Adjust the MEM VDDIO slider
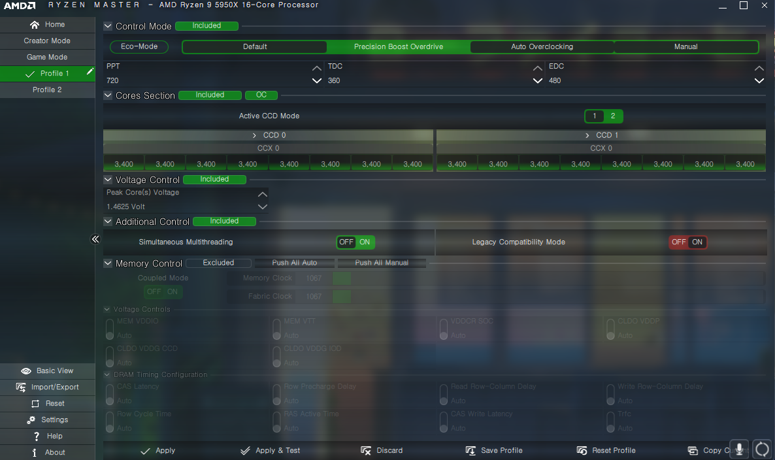Screen dimensions: 775x460 point(110,329)
